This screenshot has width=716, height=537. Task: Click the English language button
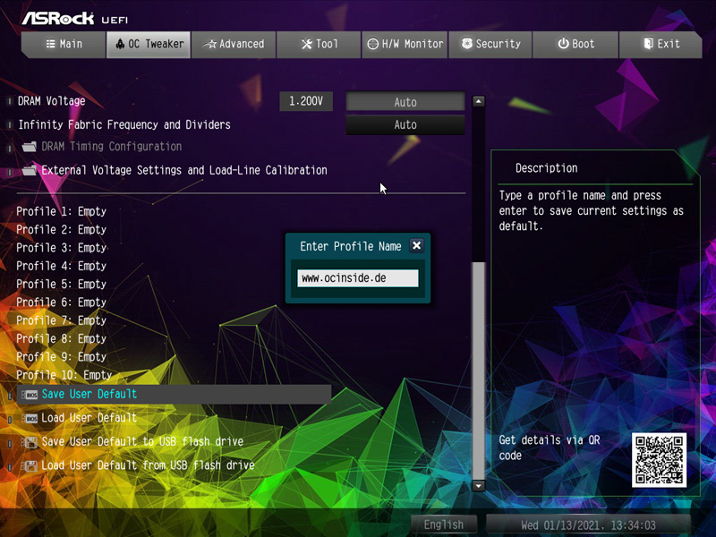click(443, 524)
